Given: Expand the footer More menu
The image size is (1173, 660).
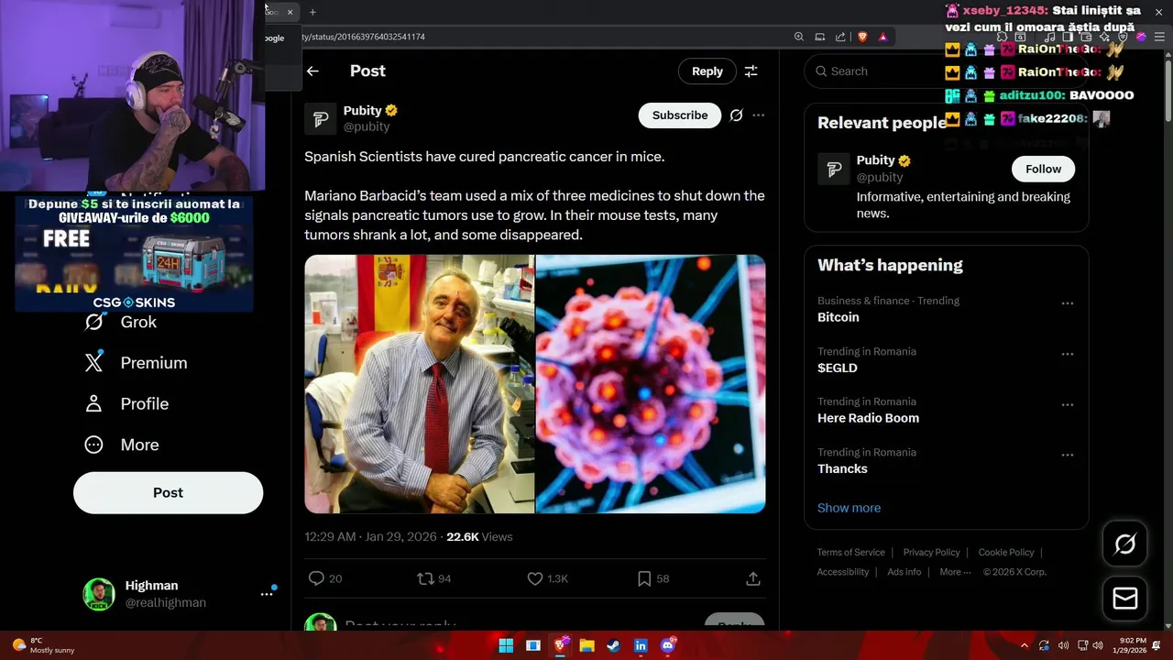Looking at the screenshot, I should 955,572.
